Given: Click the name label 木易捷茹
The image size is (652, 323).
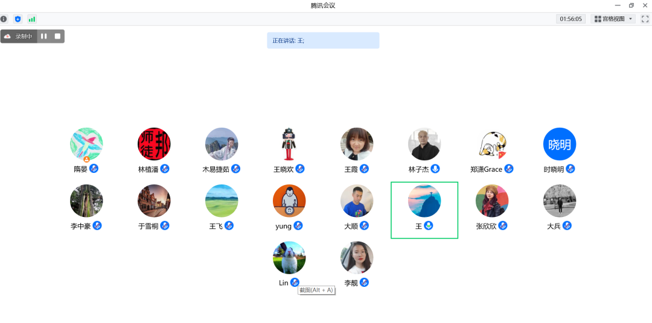Looking at the screenshot, I should [x=216, y=169].
